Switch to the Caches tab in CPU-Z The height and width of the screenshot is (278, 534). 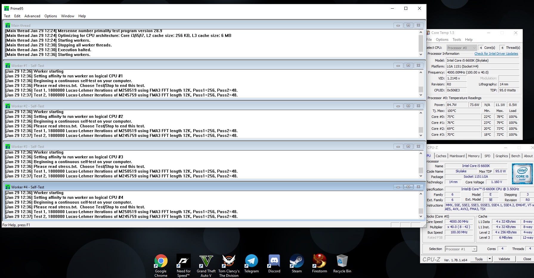point(441,156)
